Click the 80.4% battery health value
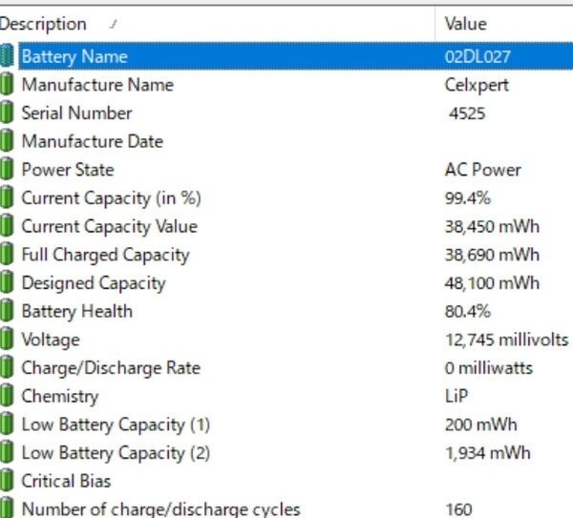The height and width of the screenshot is (518, 573). (468, 311)
